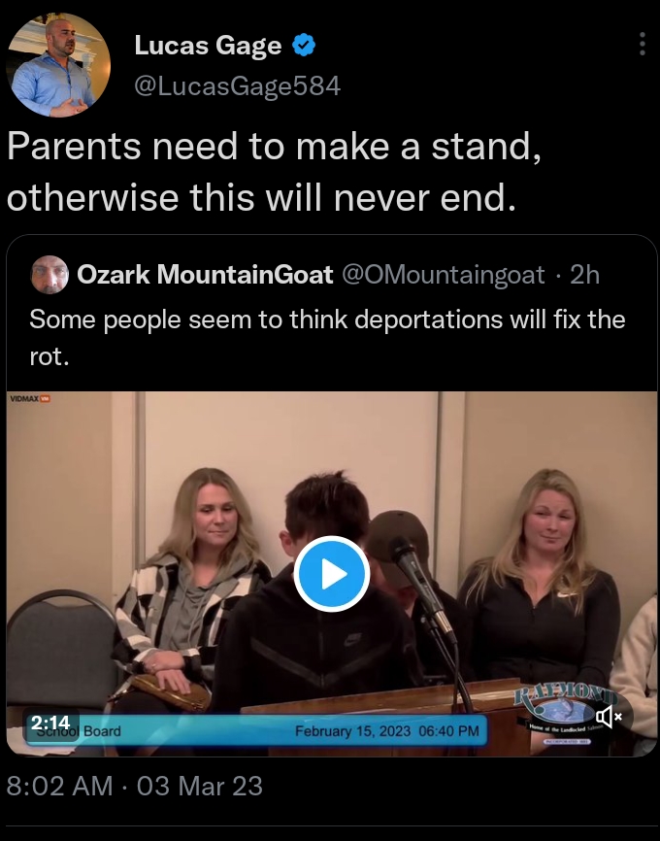Screen dimensions: 660x841
Task: Unmute the video with the speaker icon
Action: [610, 716]
